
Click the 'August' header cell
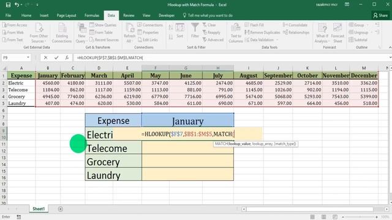(x=248, y=76)
